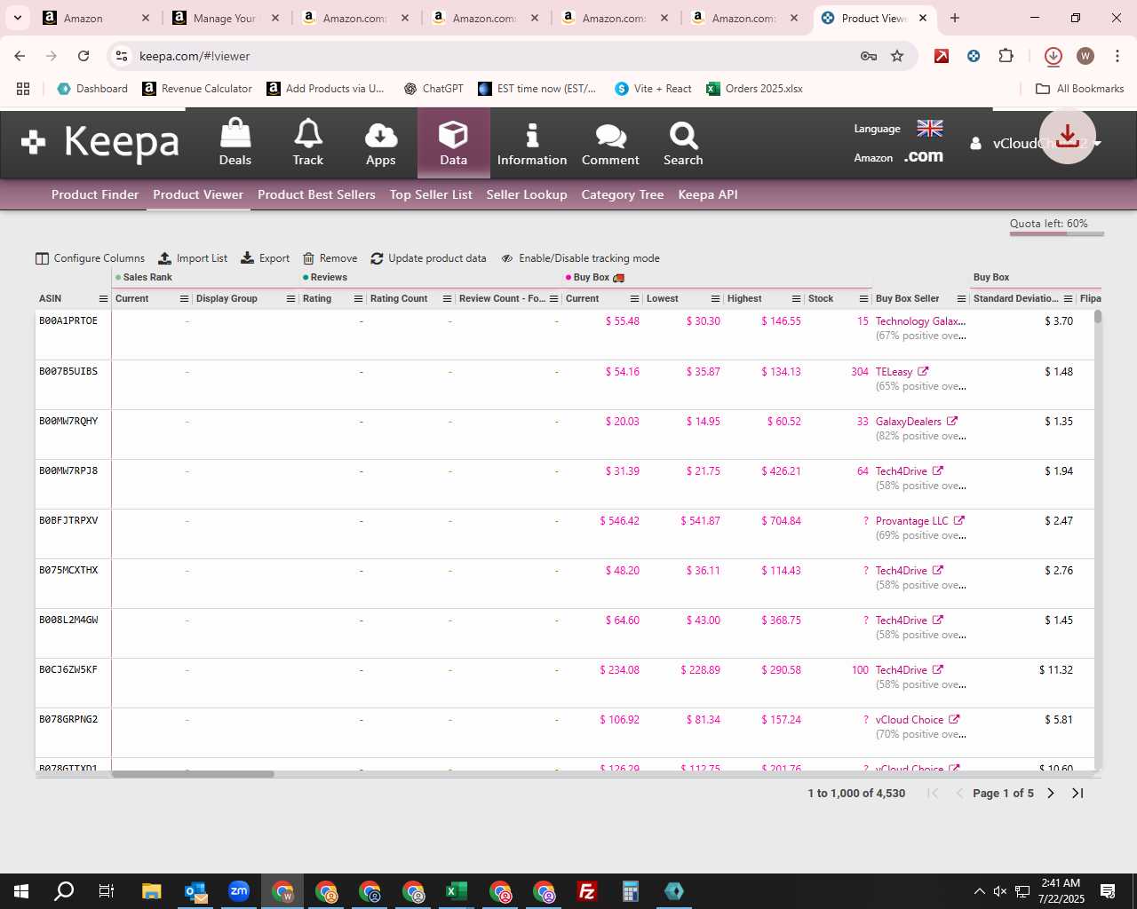Open Buy Box Highest column menu
Screen dimensions: 1137x909
(797, 299)
